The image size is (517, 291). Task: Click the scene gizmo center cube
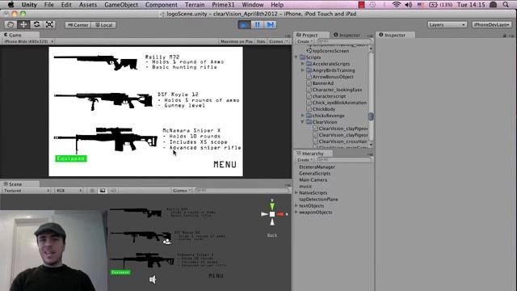tap(272, 214)
